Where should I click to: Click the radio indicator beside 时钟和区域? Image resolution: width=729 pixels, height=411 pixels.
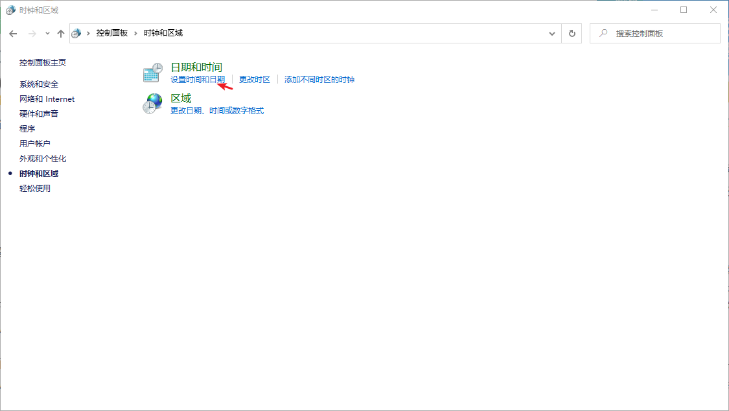10,173
